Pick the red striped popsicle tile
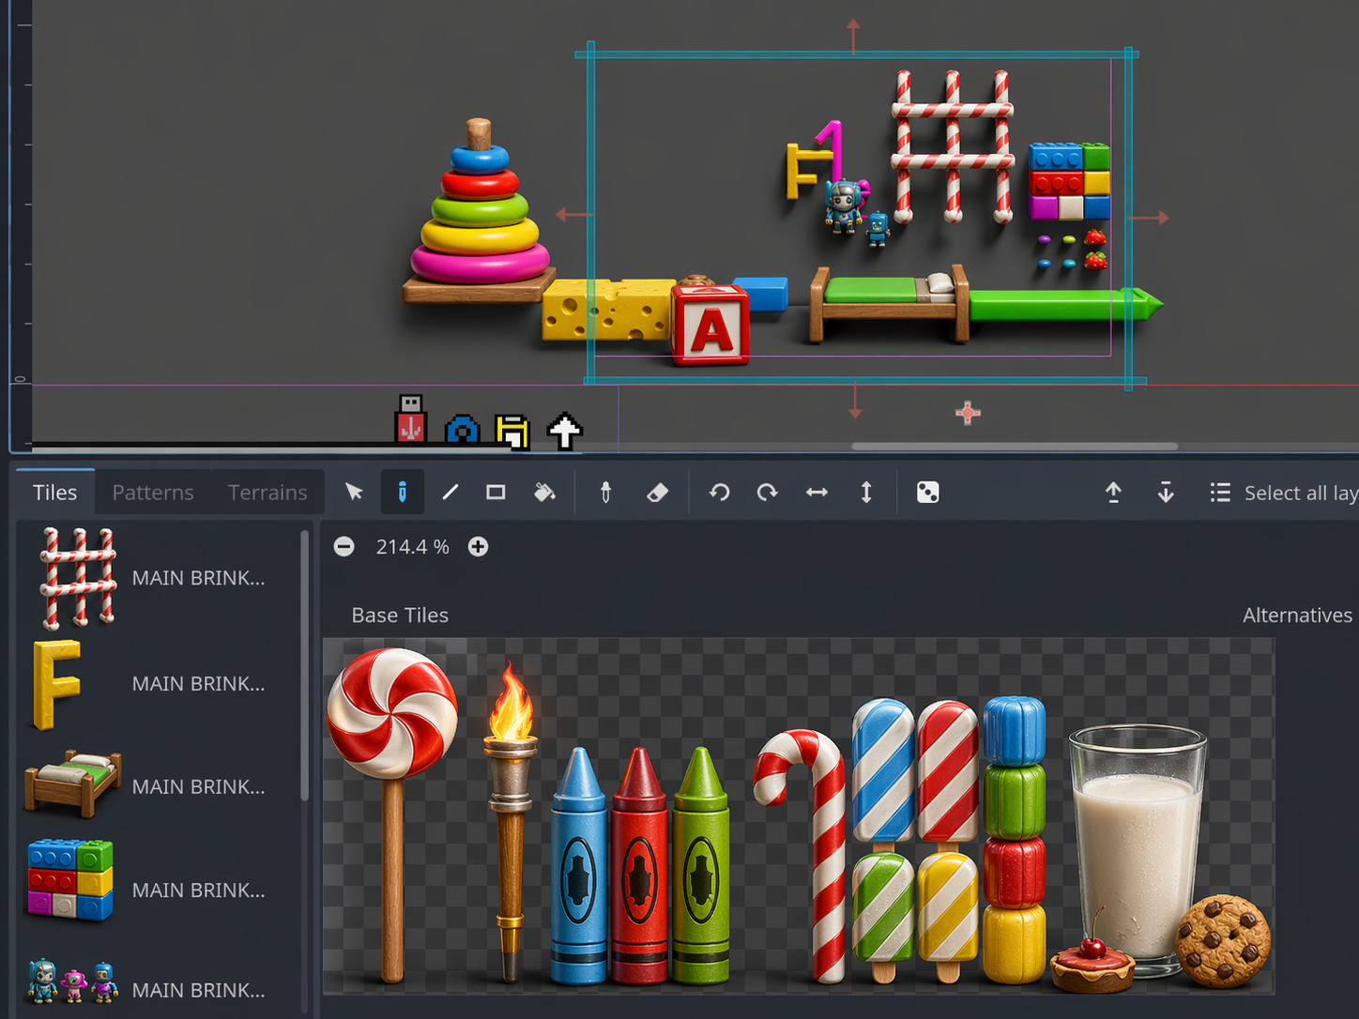 947,774
